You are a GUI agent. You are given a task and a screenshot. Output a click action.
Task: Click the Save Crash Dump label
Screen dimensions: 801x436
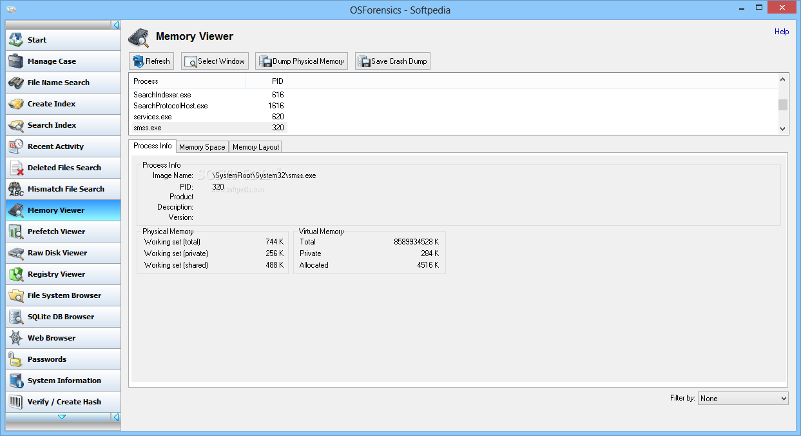pos(399,61)
